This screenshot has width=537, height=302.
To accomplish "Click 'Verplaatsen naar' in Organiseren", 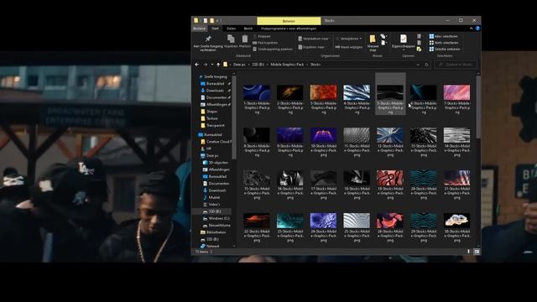I will click(x=313, y=39).
